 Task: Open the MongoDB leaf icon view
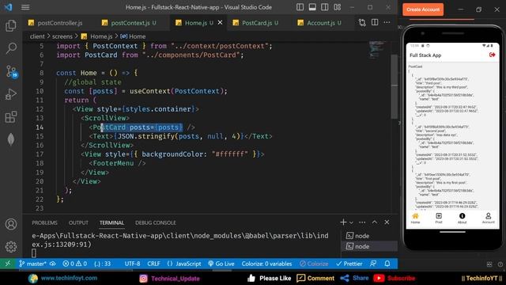tap(11, 139)
